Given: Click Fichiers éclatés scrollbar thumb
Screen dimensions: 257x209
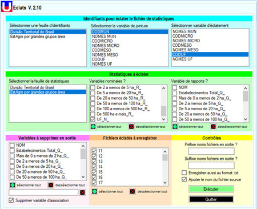Looking at the screenshot, I should [165, 158].
